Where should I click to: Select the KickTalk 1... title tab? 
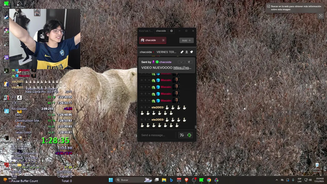(x=146, y=31)
